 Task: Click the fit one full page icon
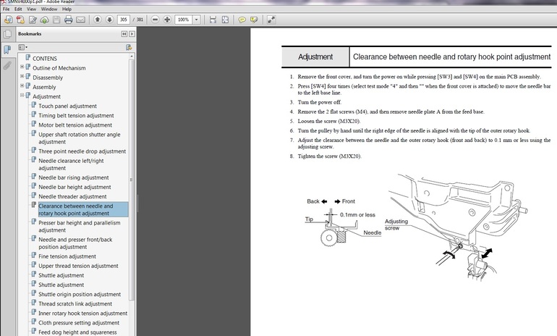[225, 20]
